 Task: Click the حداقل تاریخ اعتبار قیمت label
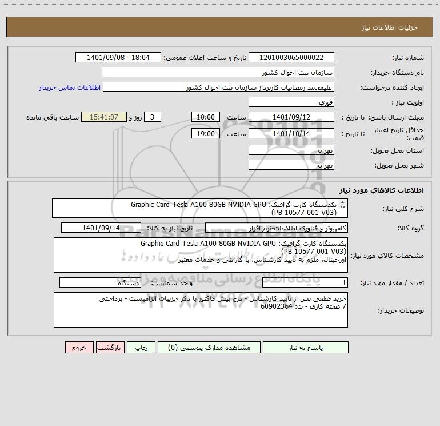(x=398, y=134)
